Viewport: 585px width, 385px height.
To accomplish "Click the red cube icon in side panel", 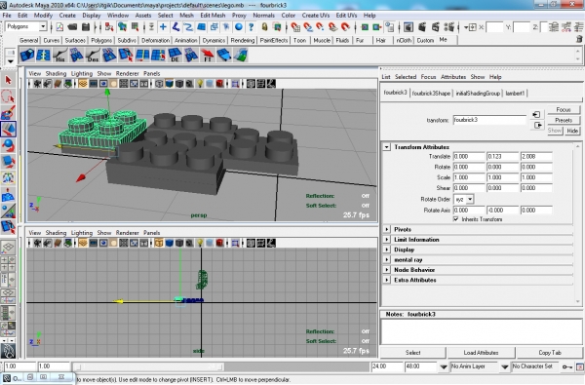I will point(219,243).
